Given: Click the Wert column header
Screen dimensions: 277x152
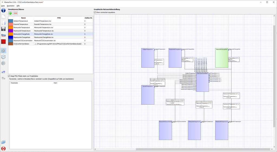Looking at the screenshot, I should tap(55, 83).
